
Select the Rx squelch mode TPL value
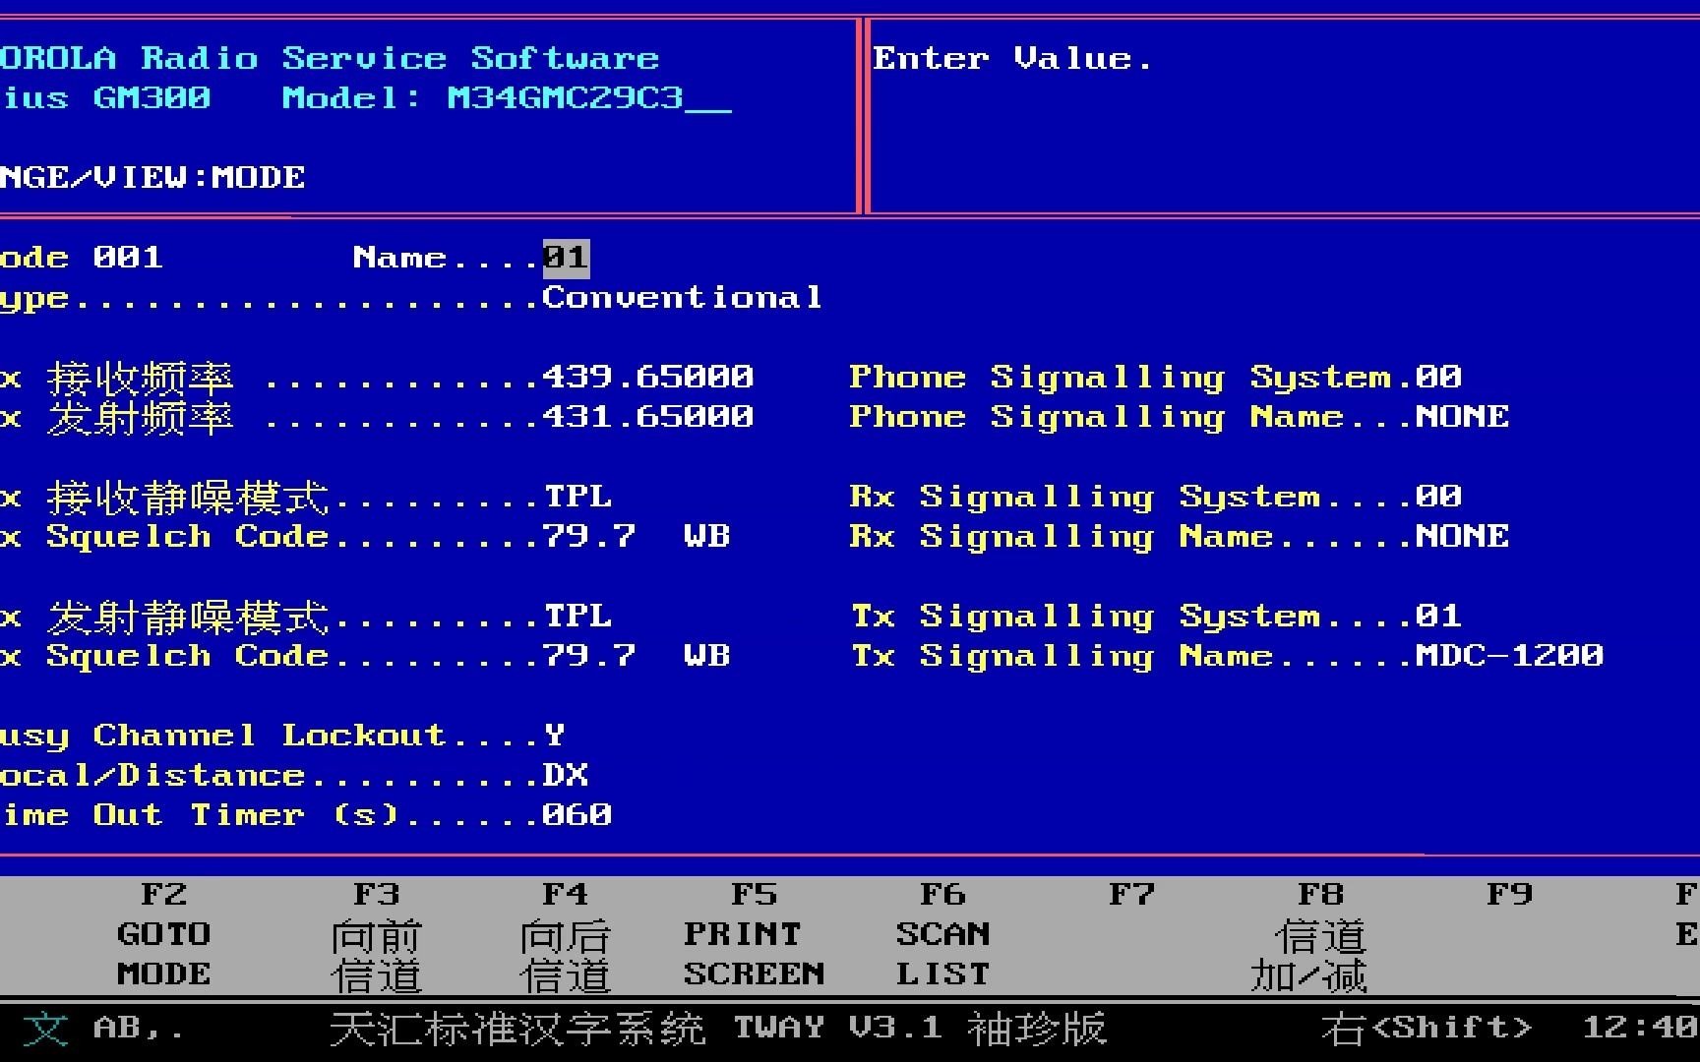click(x=577, y=497)
